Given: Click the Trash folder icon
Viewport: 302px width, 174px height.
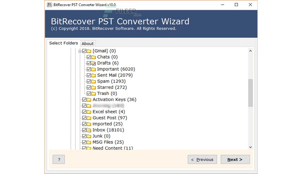Looking at the screenshot, I should [x=94, y=93].
